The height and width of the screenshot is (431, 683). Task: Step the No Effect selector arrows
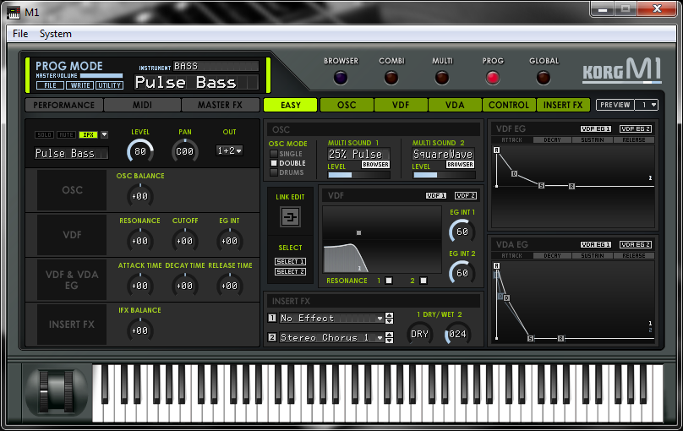(390, 319)
